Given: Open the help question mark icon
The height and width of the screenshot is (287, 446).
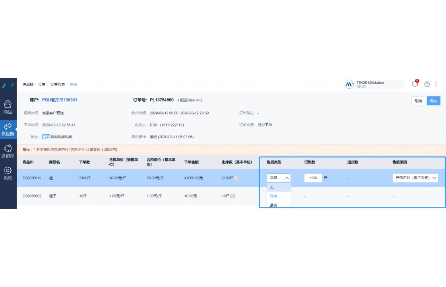Looking at the screenshot, I should pos(427,84).
